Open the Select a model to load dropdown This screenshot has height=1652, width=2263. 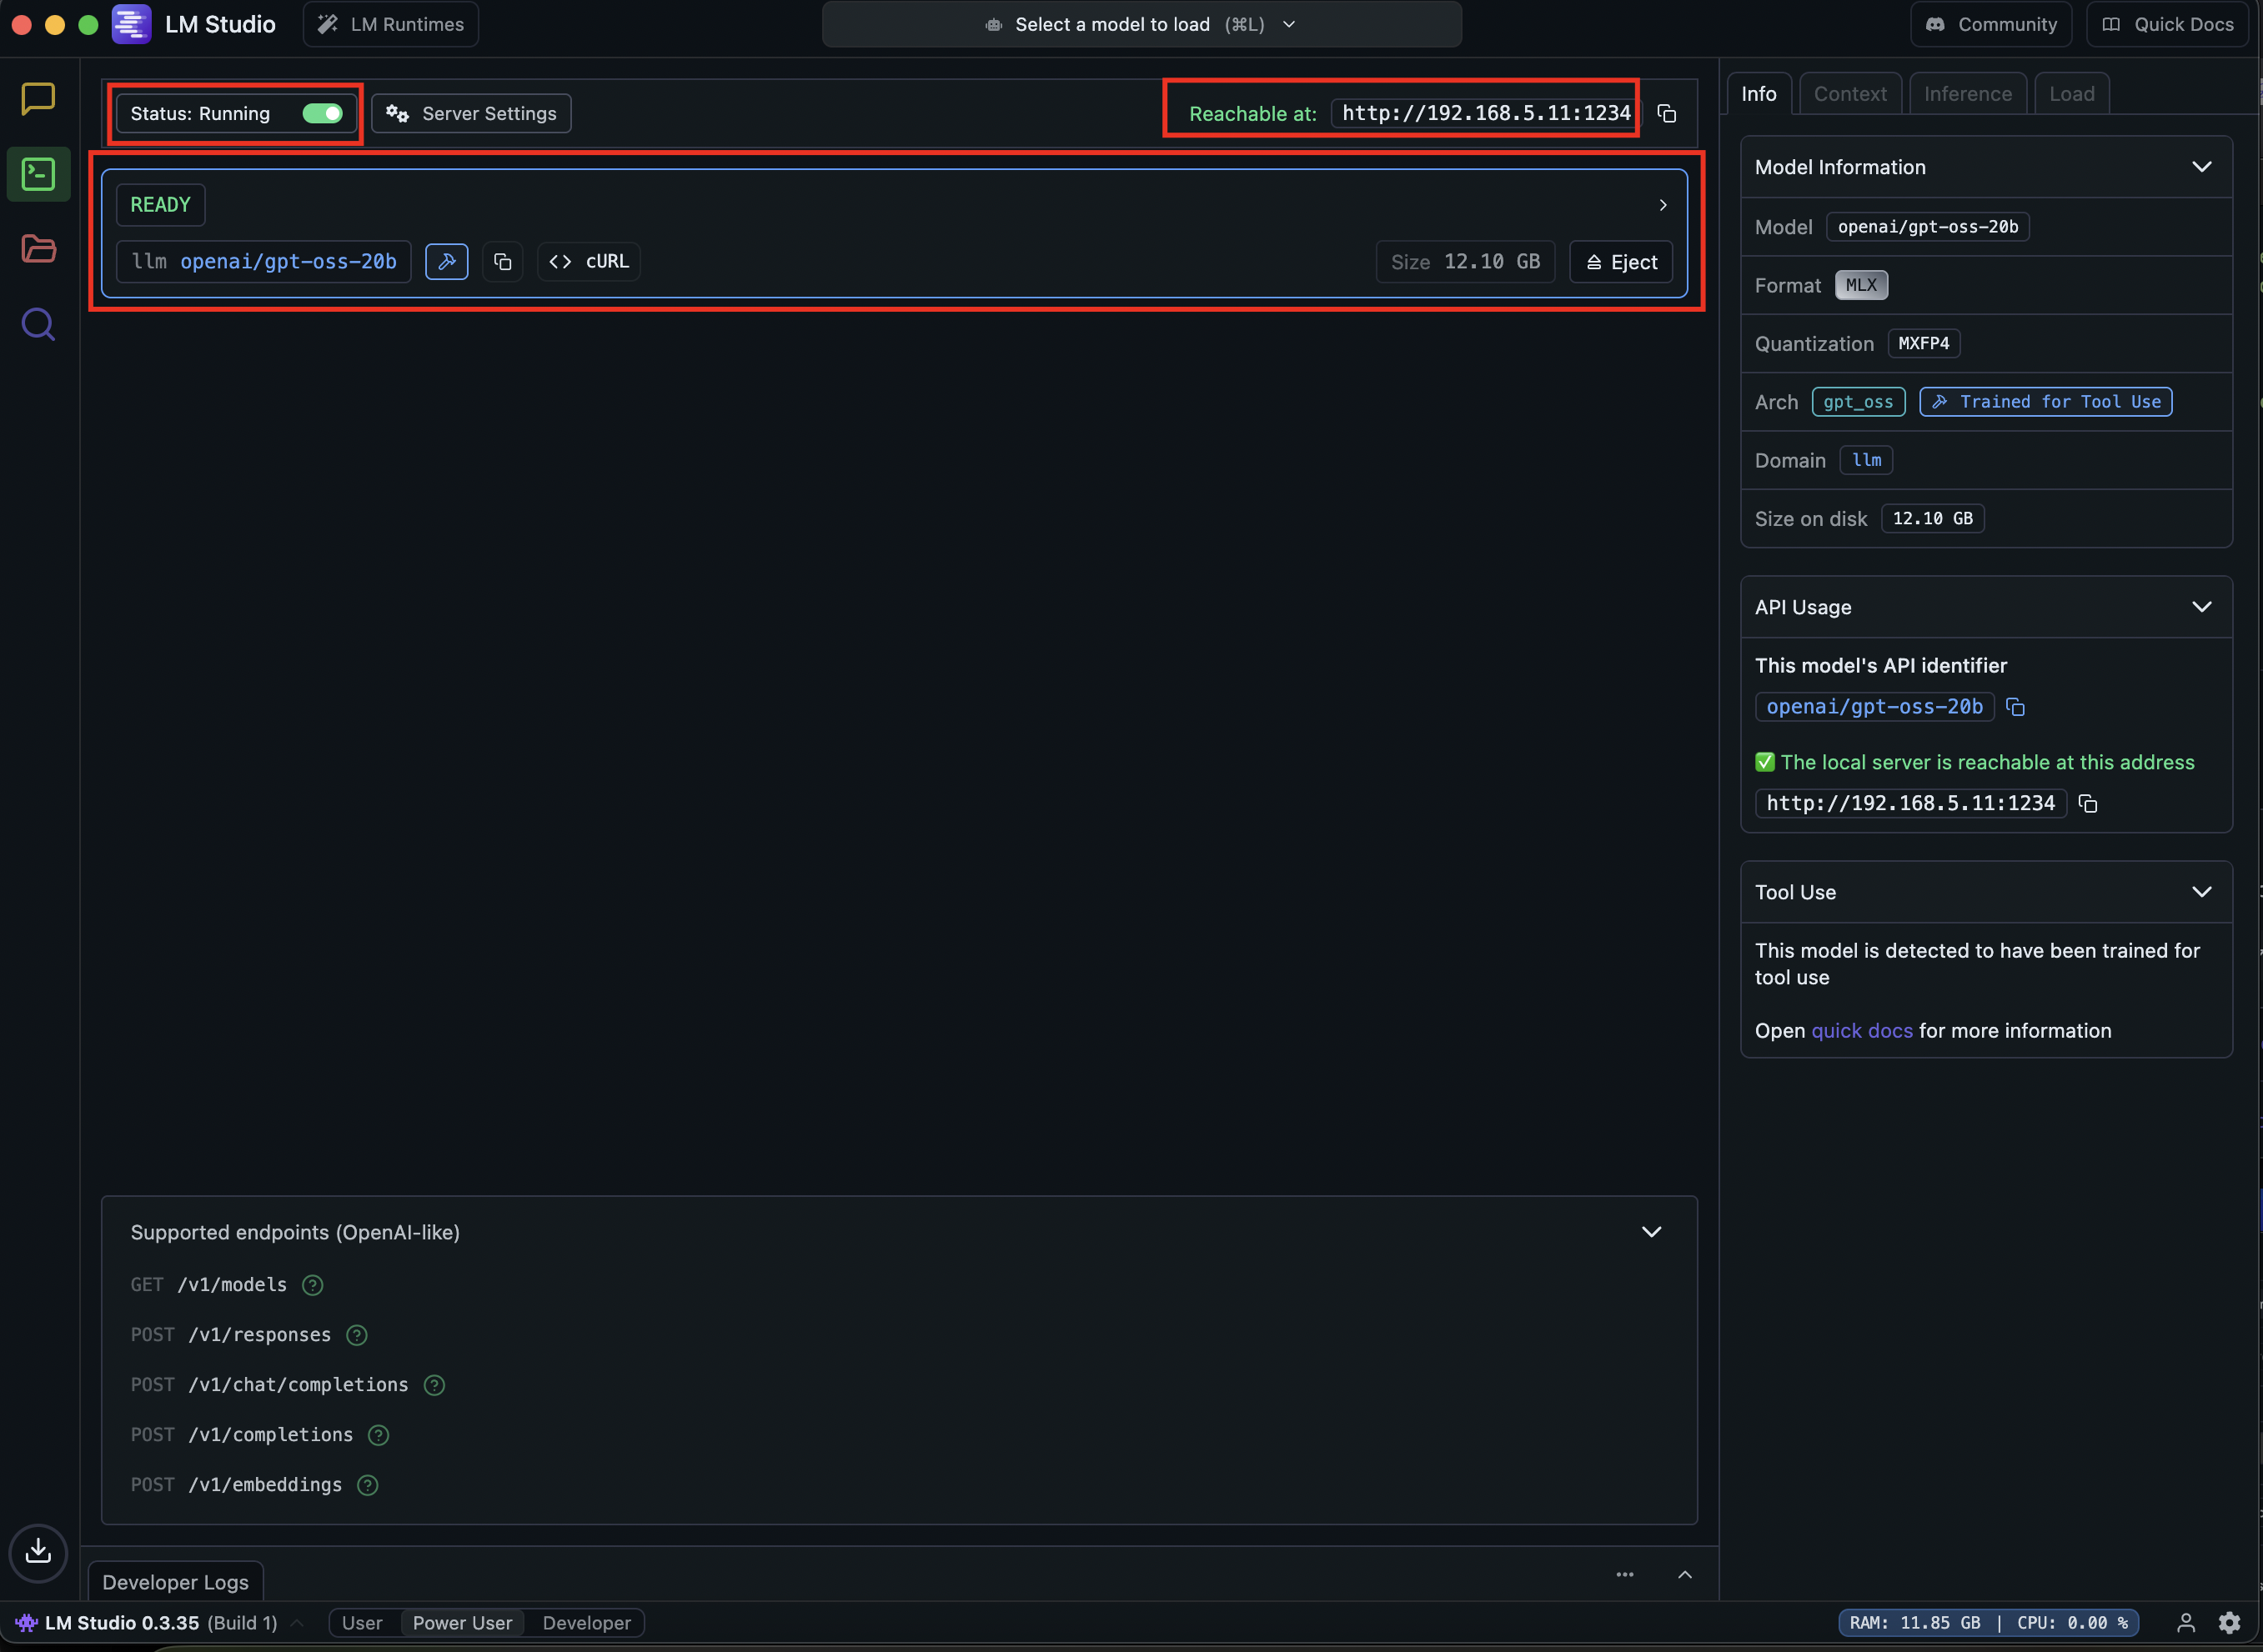click(x=1142, y=24)
